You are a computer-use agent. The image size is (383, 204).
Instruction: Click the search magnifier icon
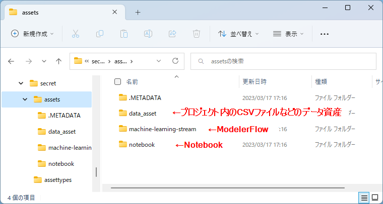(201, 61)
